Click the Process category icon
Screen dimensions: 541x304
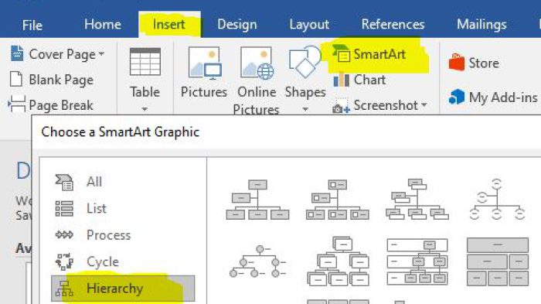pos(64,235)
